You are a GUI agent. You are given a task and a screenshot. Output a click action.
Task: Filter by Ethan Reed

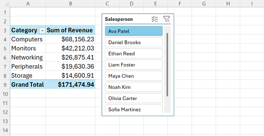click(x=134, y=53)
